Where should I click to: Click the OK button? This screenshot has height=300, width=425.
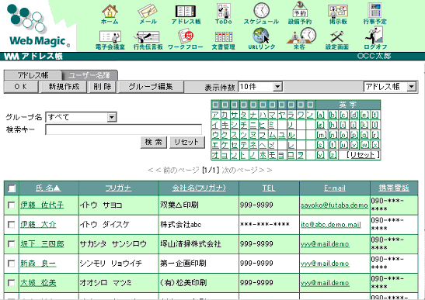pyautogui.click(x=21, y=87)
